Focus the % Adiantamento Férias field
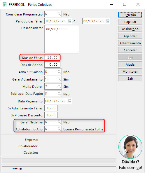Screen dimensions: 145x173 pyautogui.click(x=51, y=108)
